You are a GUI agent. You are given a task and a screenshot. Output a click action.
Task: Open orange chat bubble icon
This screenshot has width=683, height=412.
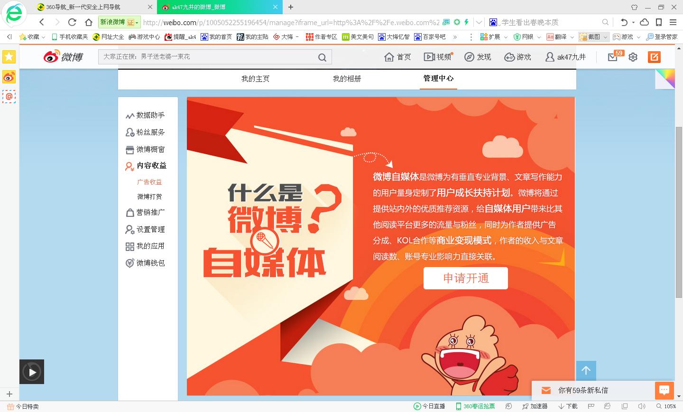point(664,390)
